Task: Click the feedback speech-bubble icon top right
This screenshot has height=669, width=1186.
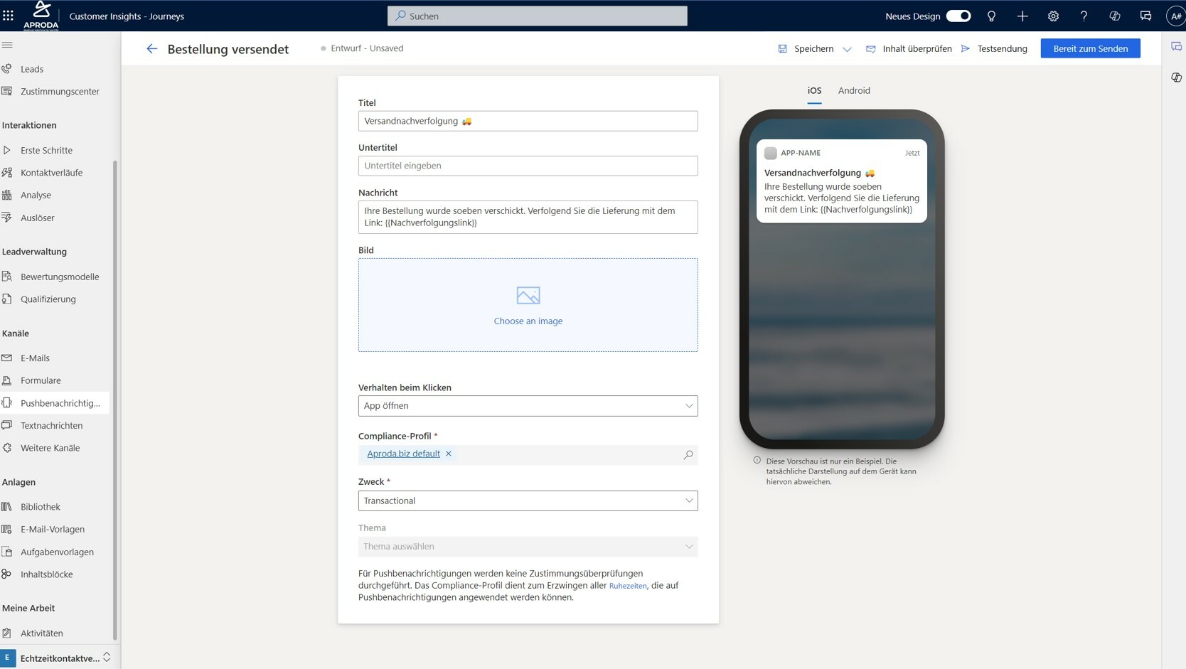Action: (1145, 16)
